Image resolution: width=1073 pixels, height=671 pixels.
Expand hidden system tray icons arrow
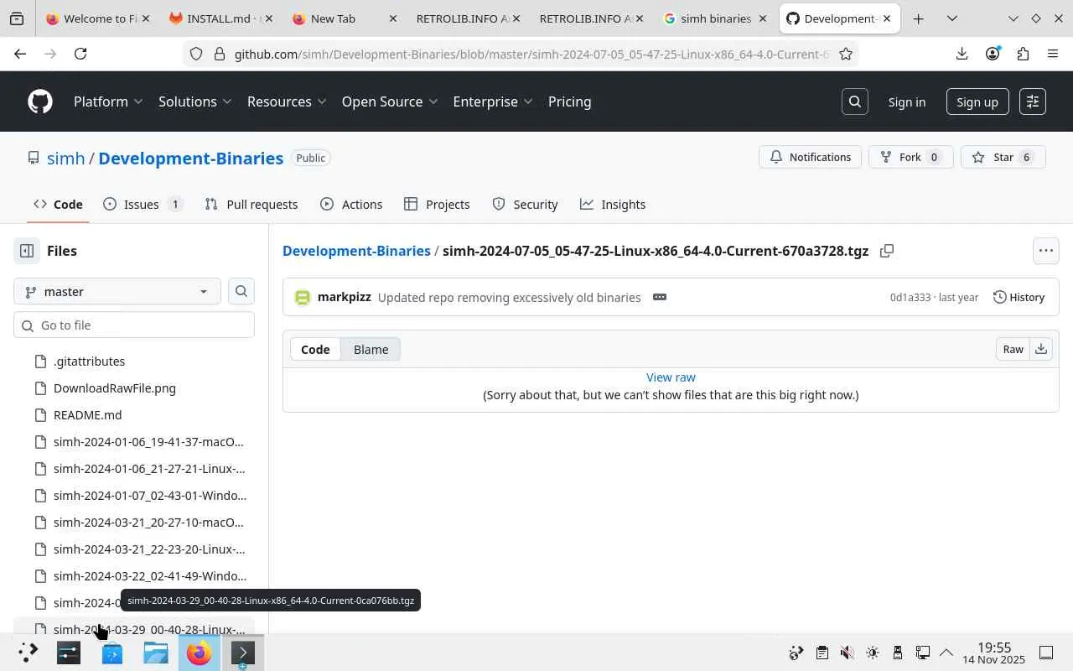[x=946, y=653]
